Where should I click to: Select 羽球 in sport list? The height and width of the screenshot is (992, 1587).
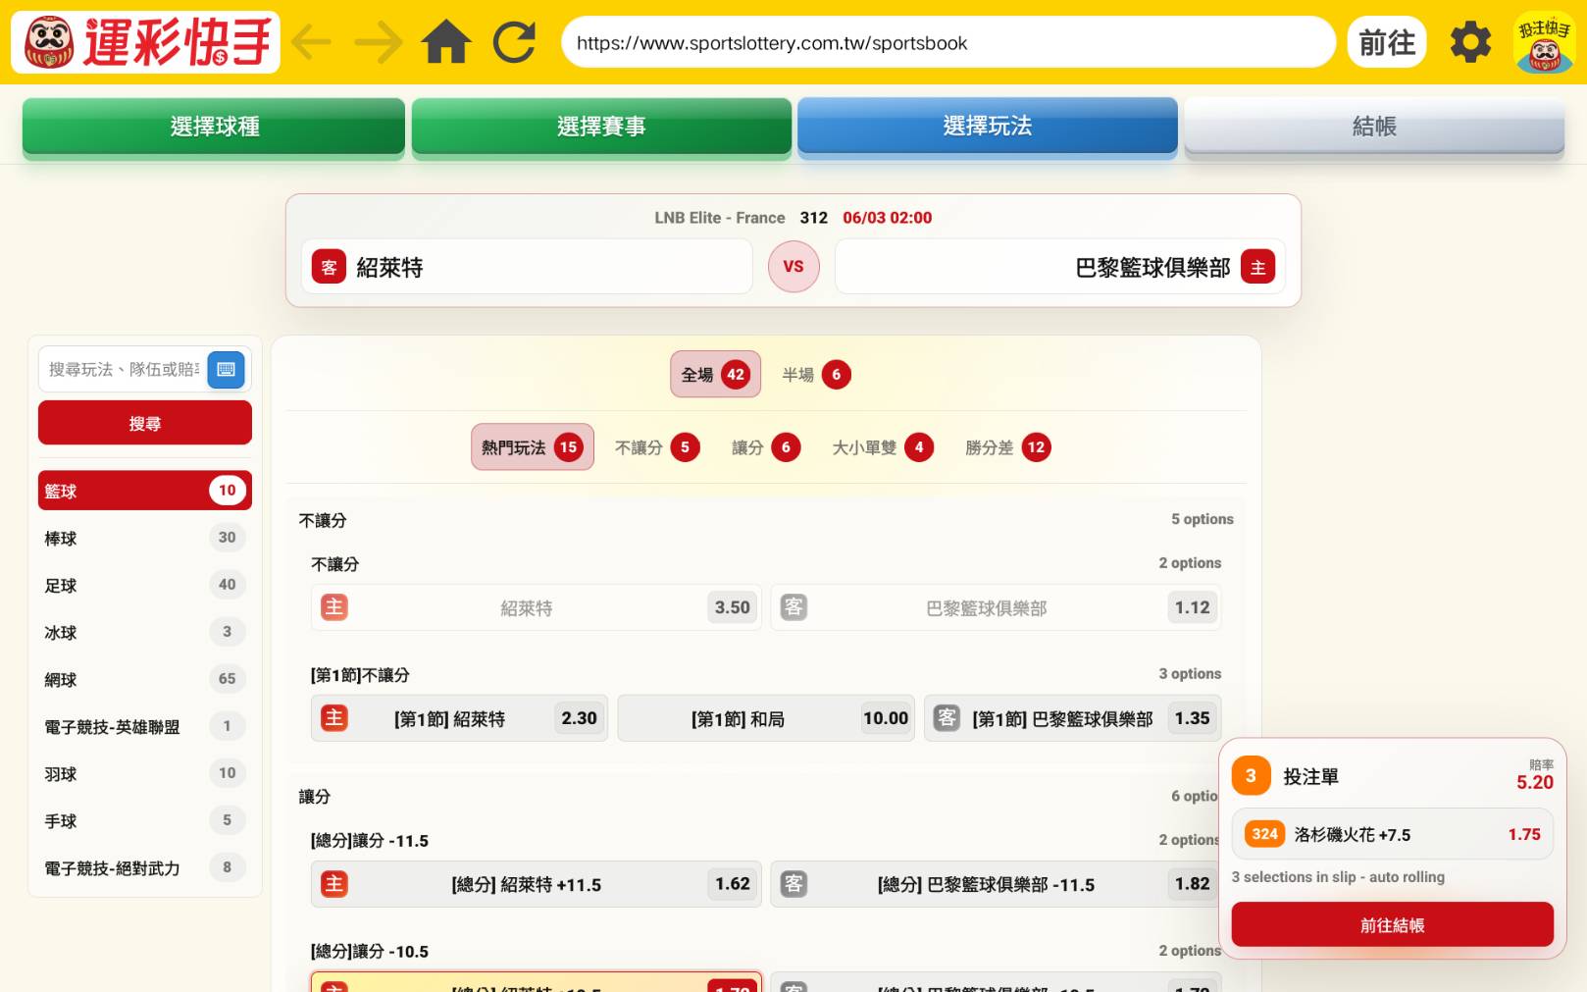145,773
